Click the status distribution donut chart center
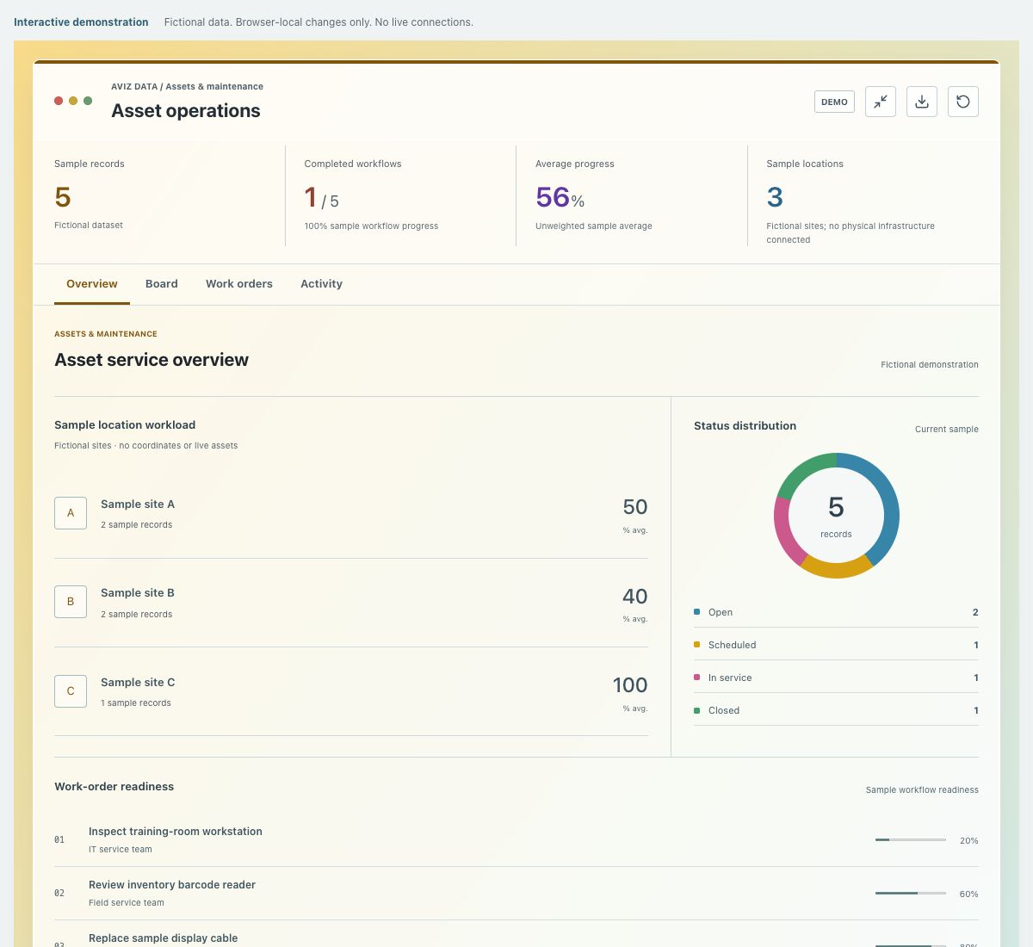 pos(836,516)
